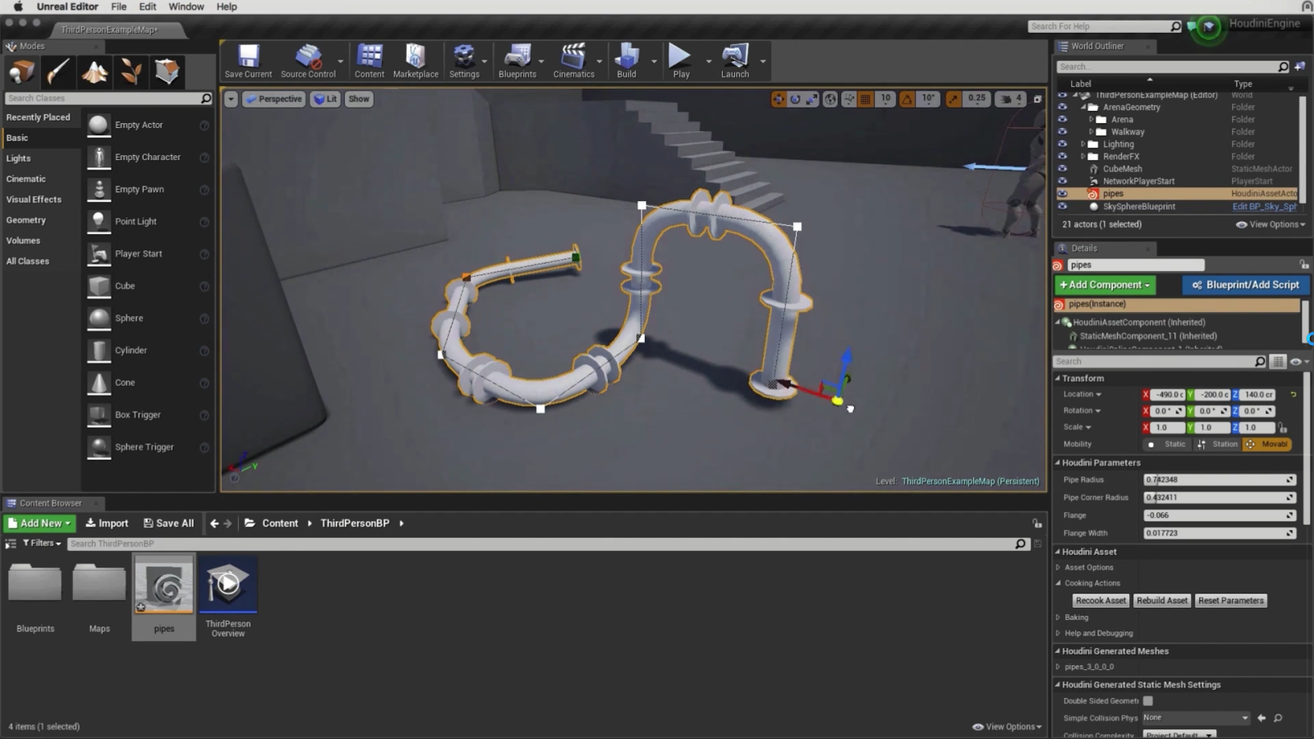
Task: Hide the RenderFX folder in outliner
Action: pos(1063,157)
